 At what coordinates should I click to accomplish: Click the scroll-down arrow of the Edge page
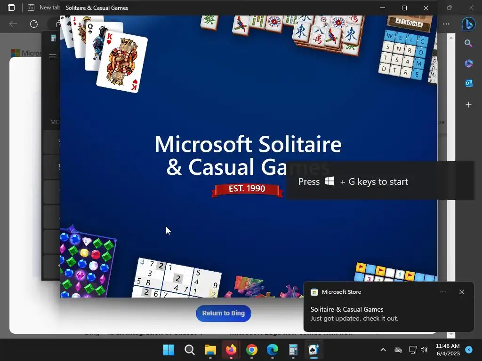(x=451, y=334)
